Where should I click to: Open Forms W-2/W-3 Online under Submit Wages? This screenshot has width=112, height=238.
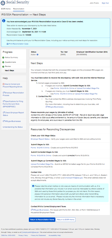40,148
